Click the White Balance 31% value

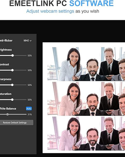(x=30, y=114)
